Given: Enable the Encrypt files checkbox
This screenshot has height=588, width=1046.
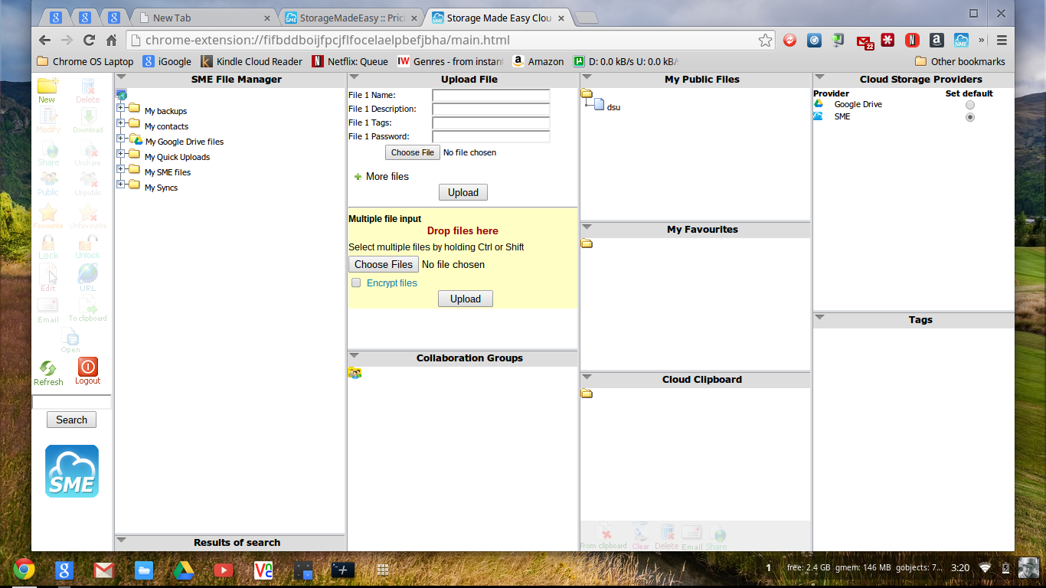Looking at the screenshot, I should [x=356, y=283].
